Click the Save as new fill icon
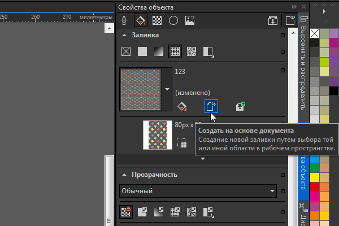The height and width of the screenshot is (226, 339). coord(240,106)
